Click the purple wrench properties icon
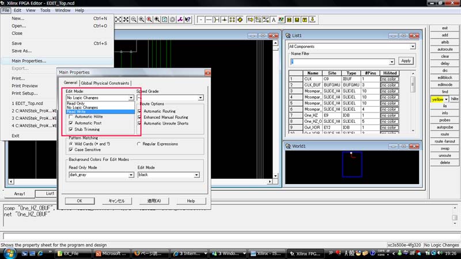Viewport: 461px width, 259px height. pos(180,20)
